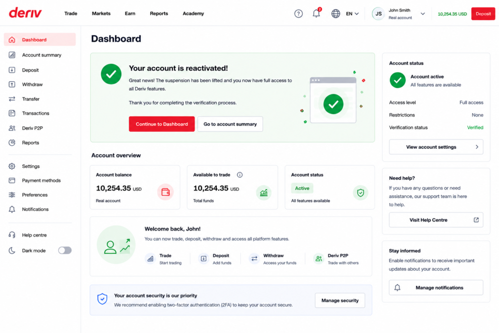The image size is (499, 333).
Task: Click the Transfer arrows sidebar icon
Action: 12,99
